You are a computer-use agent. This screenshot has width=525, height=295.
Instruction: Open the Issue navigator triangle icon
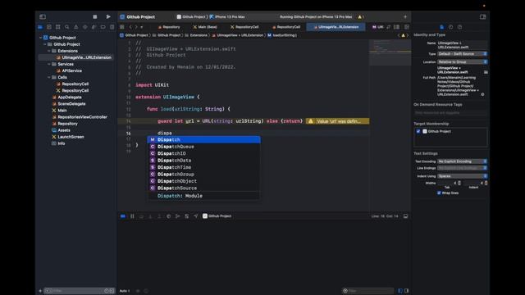[76, 27]
